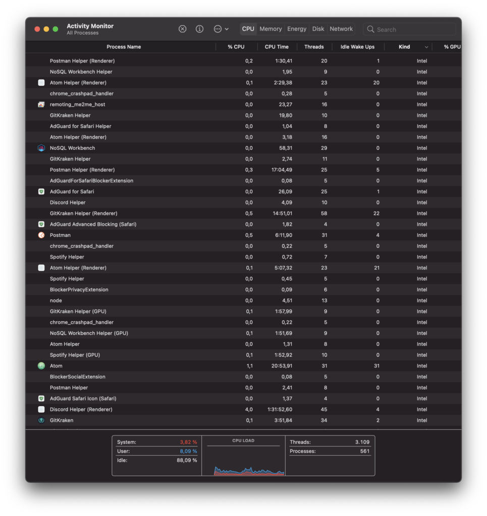487x516 pixels.
Task: Open the Disk tab
Action: [x=318, y=29]
